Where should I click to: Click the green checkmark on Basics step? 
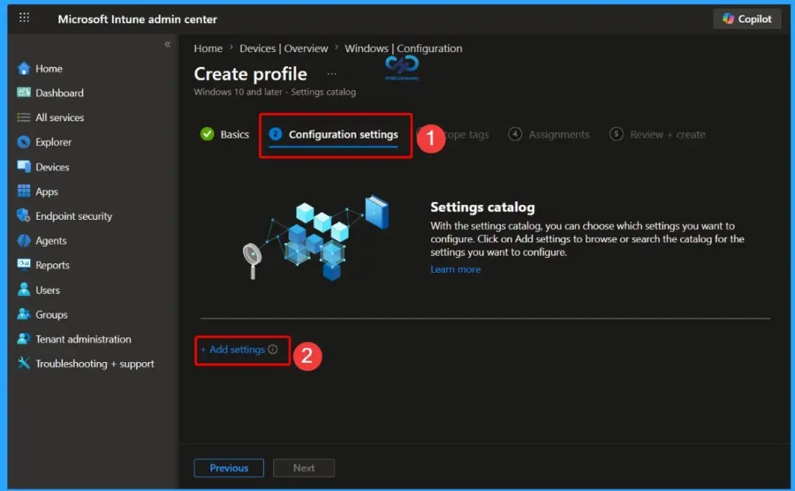coord(207,134)
